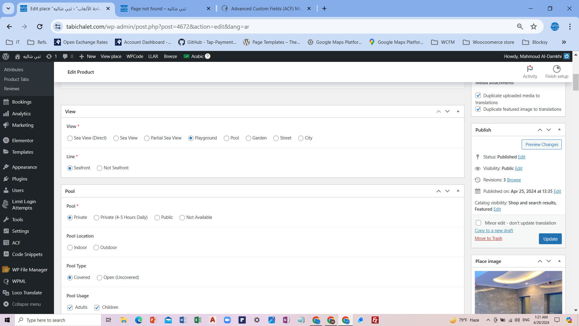Click the Windows taskbar search box
This screenshot has height=326, width=579.
58,320
